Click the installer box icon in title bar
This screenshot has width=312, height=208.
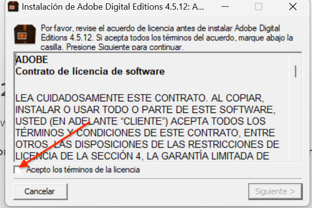(13, 6)
